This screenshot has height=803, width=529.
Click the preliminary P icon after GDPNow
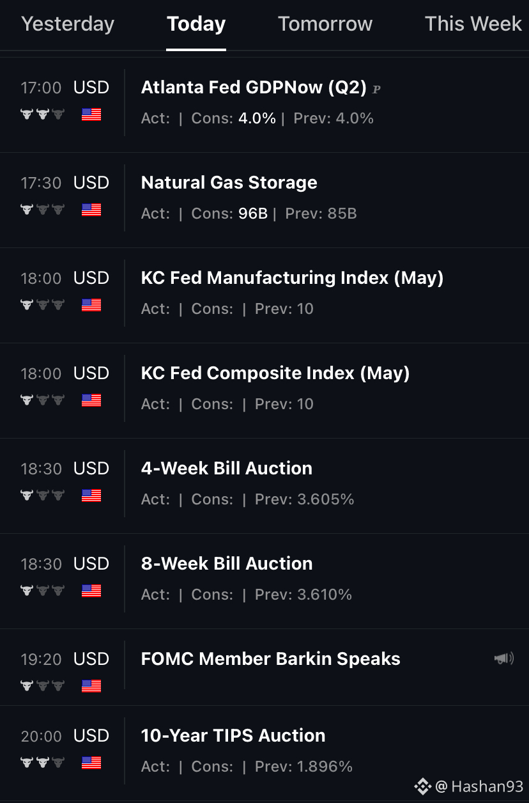tap(376, 90)
